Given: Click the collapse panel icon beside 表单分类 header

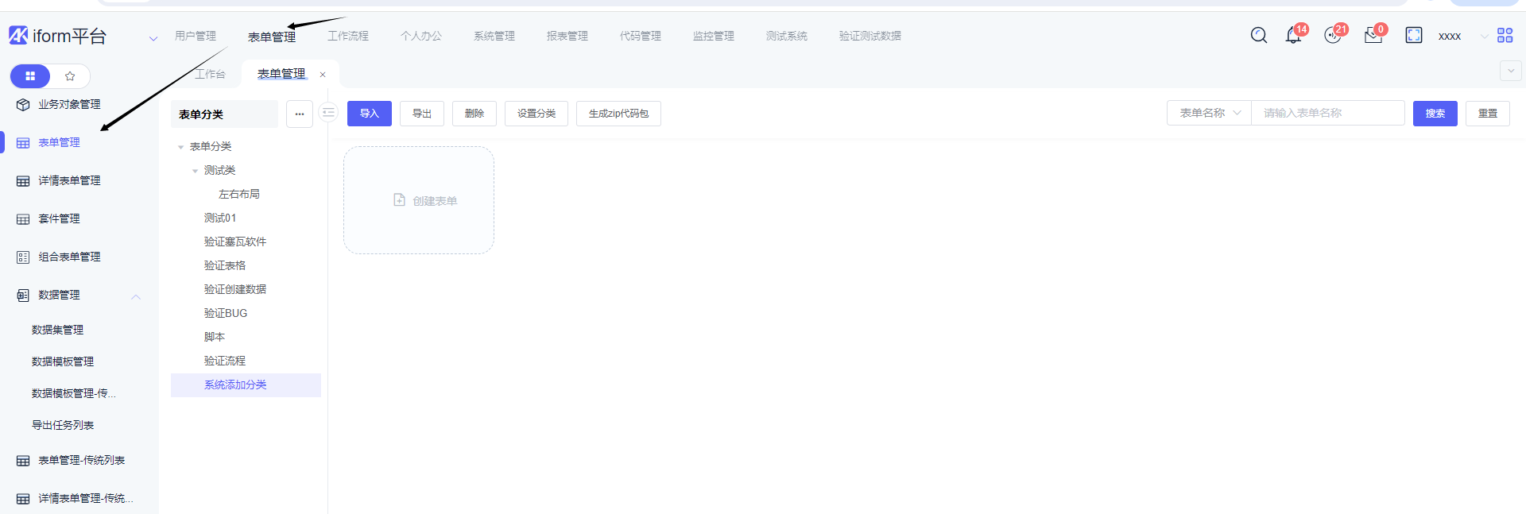Looking at the screenshot, I should pos(328,113).
